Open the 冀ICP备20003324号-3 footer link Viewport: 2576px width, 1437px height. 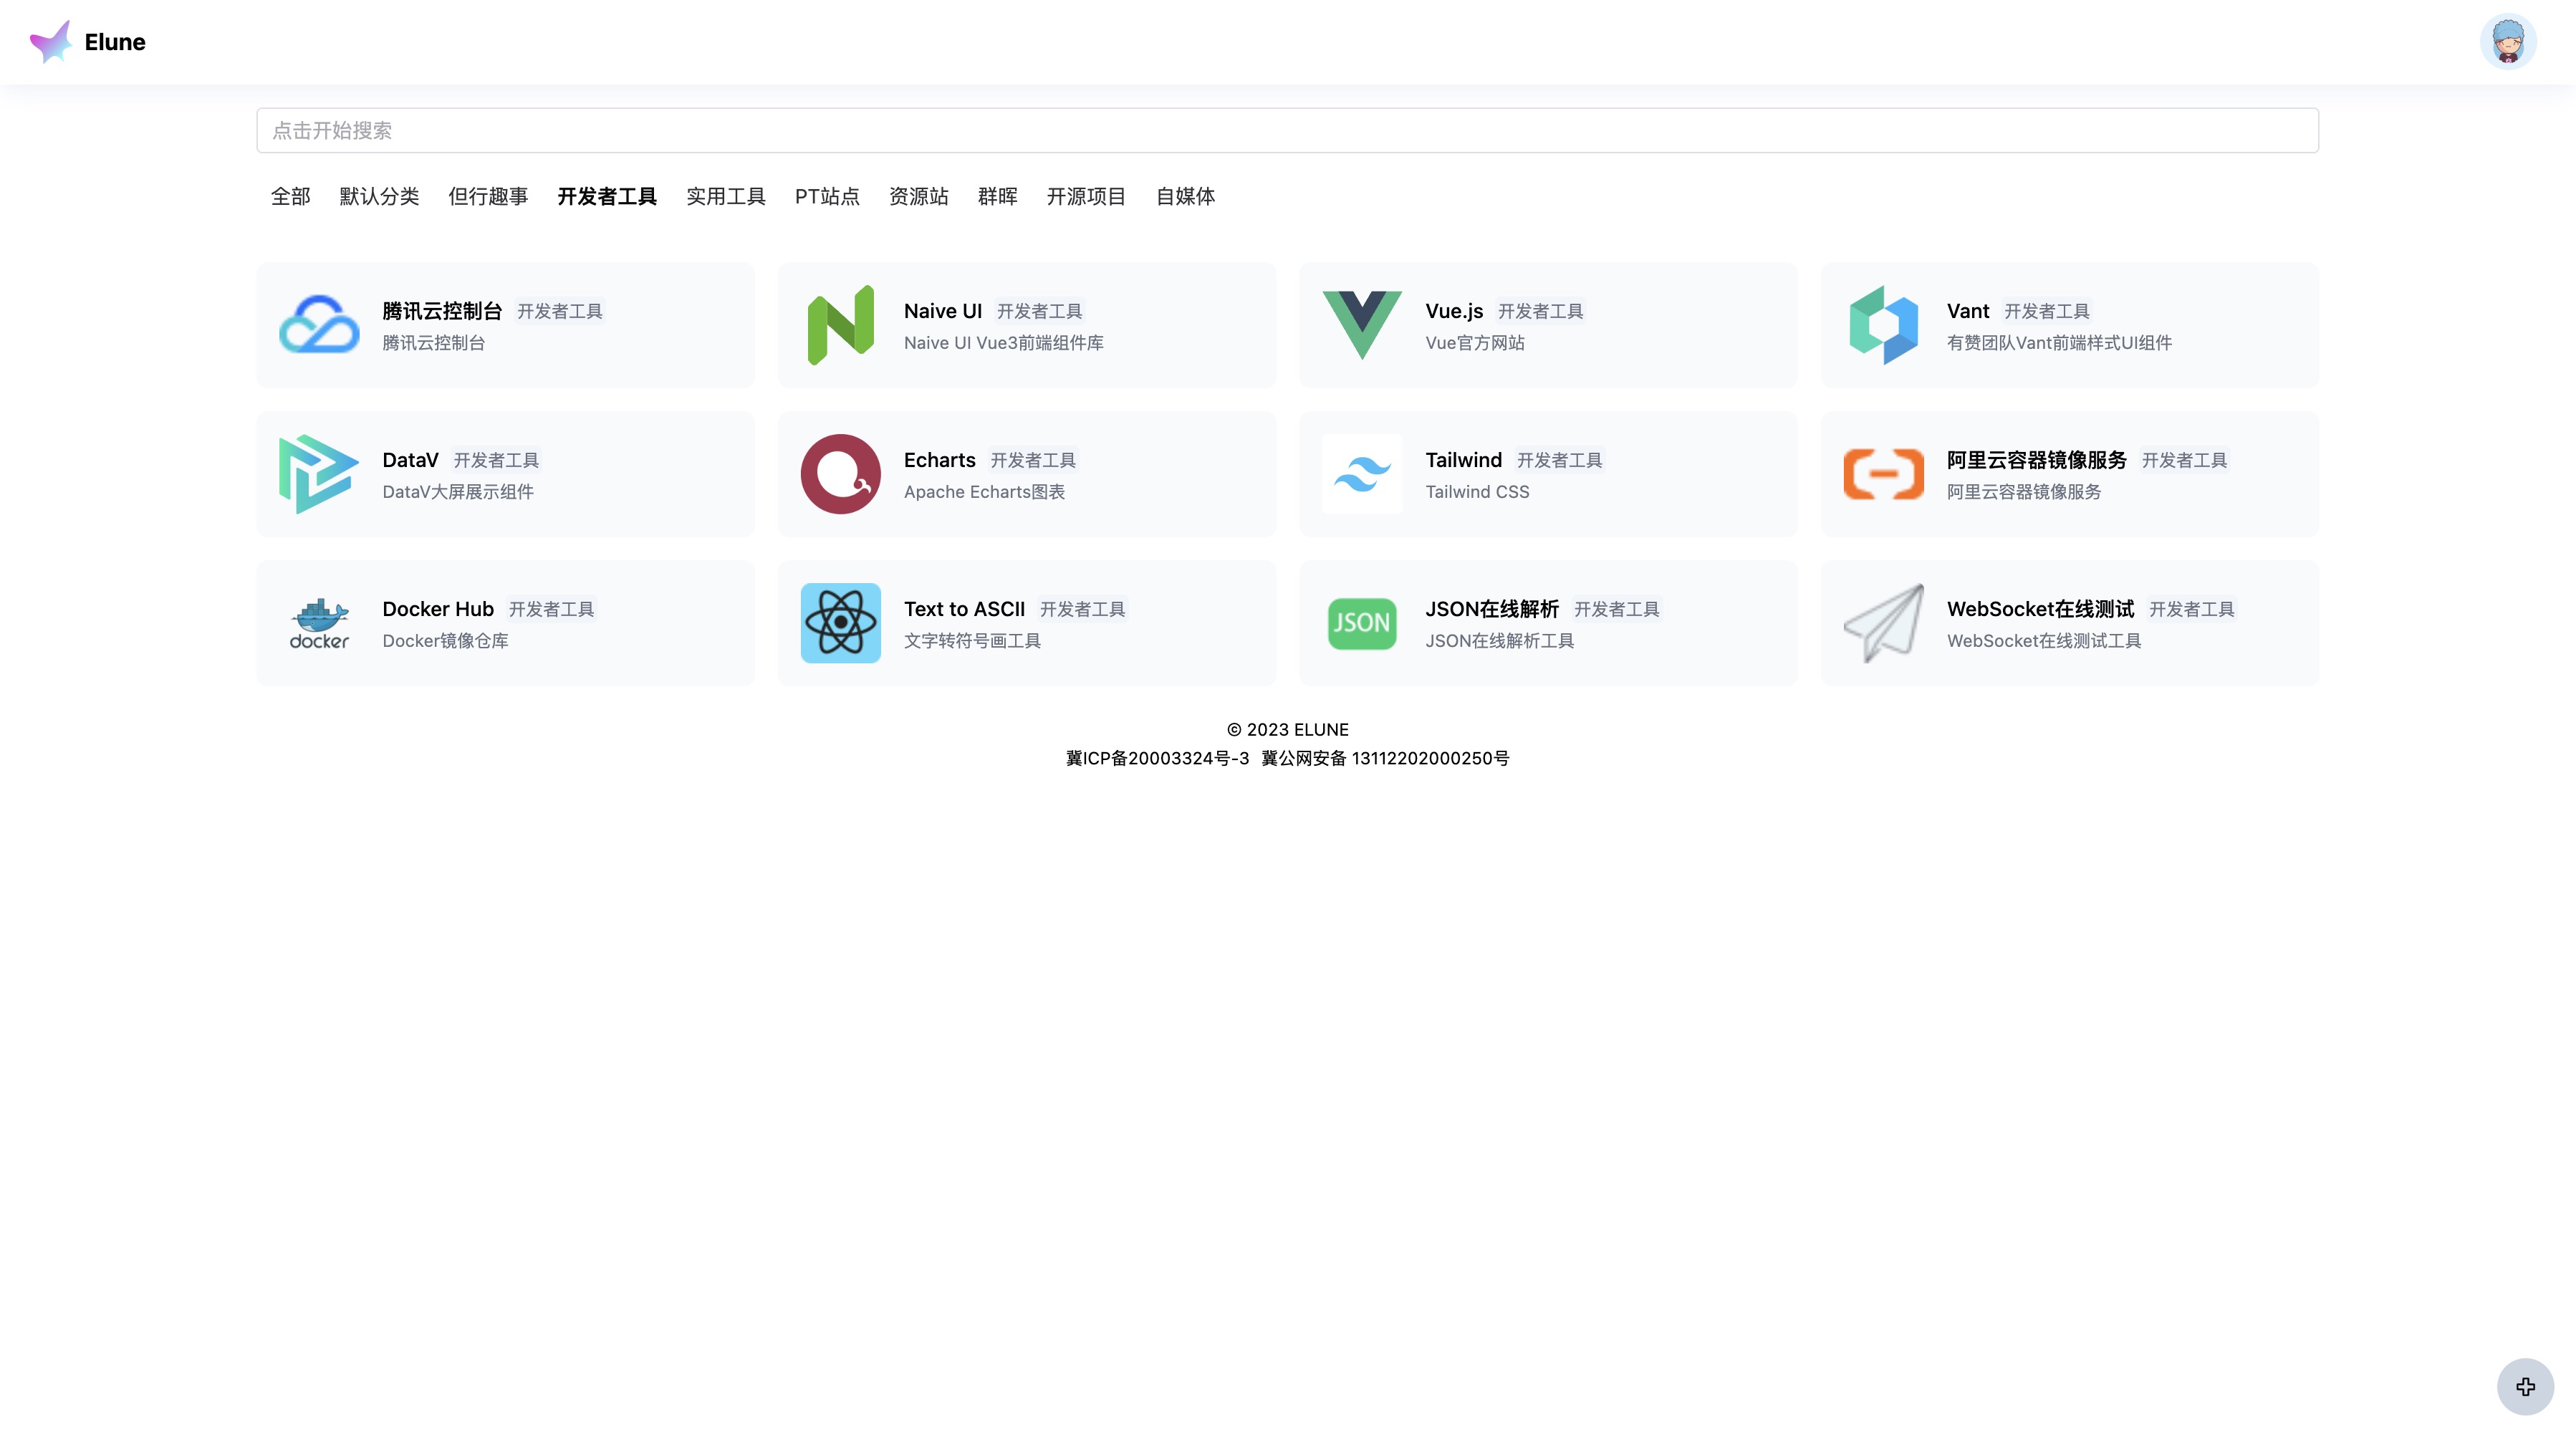click(1157, 758)
